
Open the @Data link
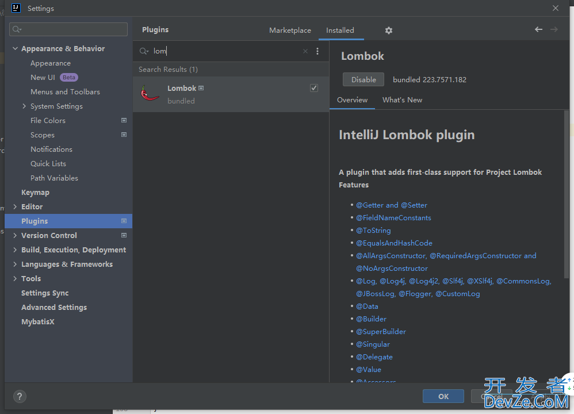(367, 306)
